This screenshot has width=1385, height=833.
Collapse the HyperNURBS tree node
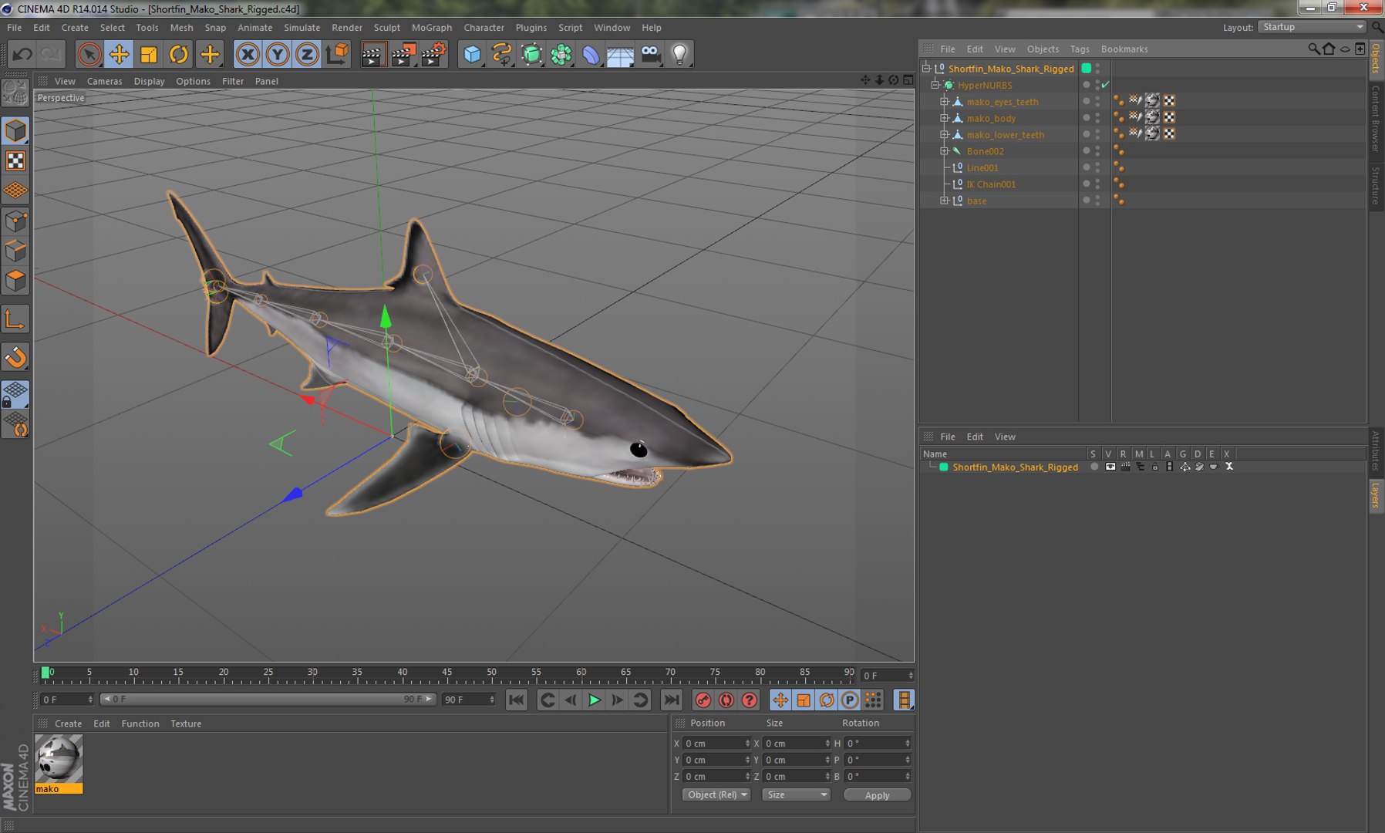tap(935, 85)
